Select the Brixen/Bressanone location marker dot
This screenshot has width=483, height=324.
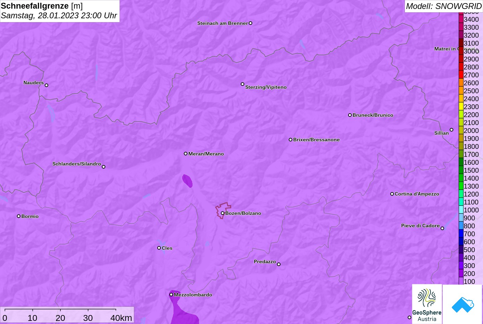click(290, 140)
